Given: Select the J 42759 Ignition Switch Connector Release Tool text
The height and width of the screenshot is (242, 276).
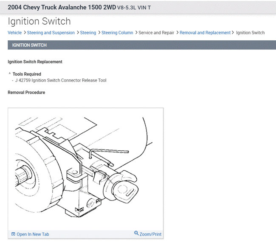Looking at the screenshot, I should pyautogui.click(x=61, y=80).
